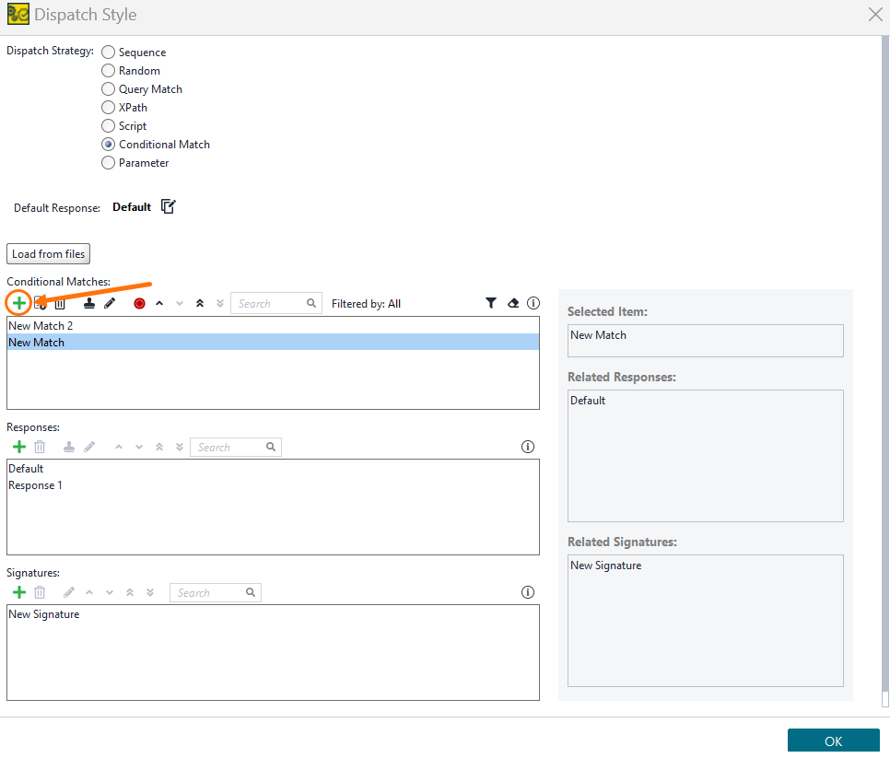890x758 pixels.
Task: Clear the matches filter with the eraser icon
Action: pyautogui.click(x=512, y=303)
